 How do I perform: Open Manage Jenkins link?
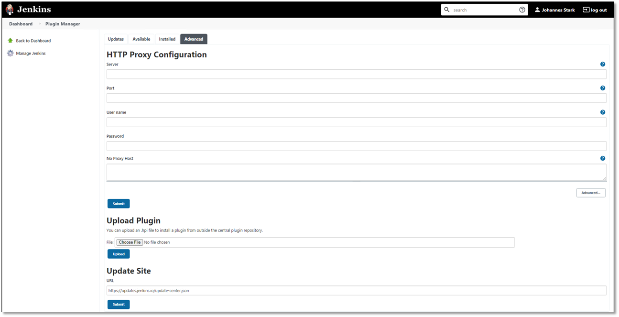point(31,54)
